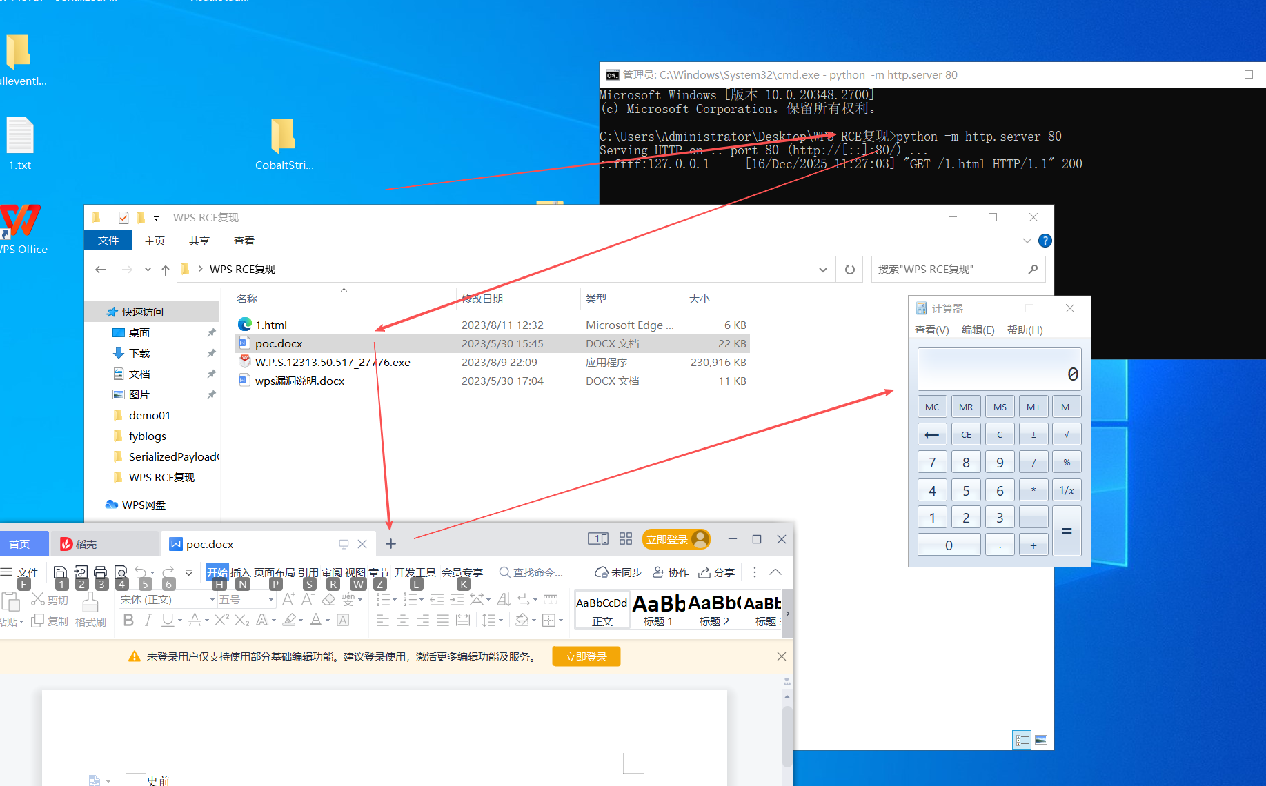Click the Explorer search box
Viewport: 1266px width, 786px height.
coord(958,270)
